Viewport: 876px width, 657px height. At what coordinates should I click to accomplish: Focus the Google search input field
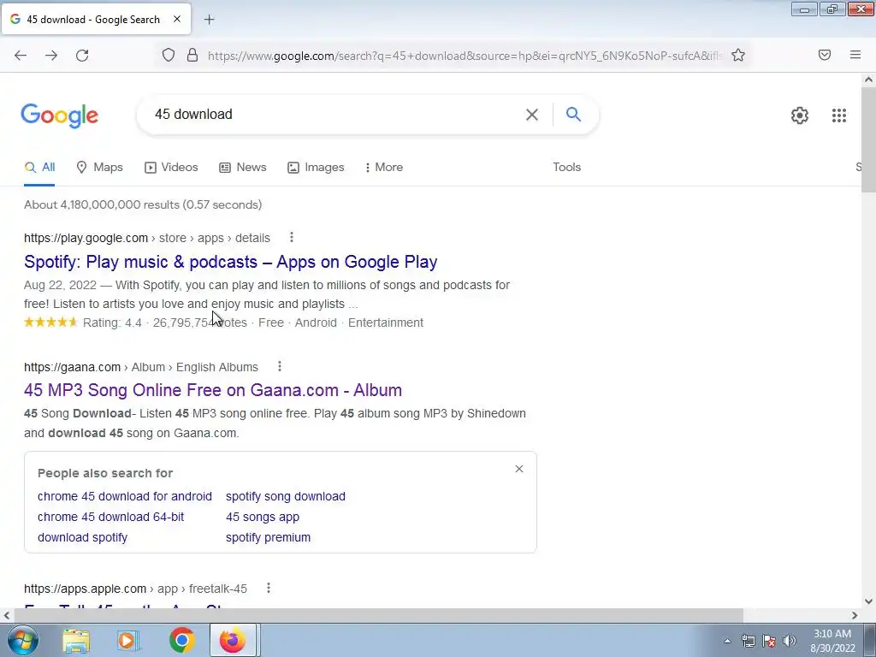click(335, 115)
